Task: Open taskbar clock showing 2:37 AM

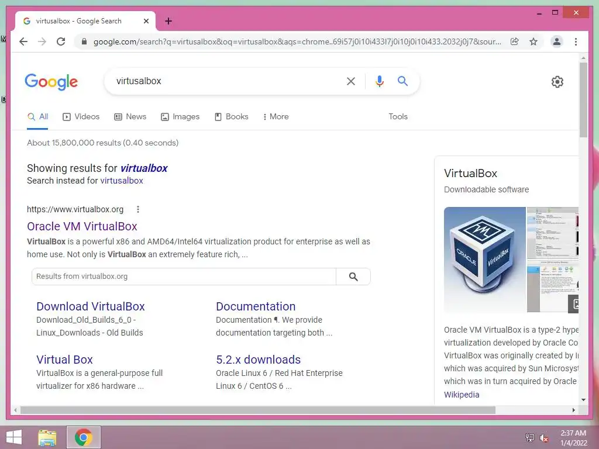Action: coord(573,438)
